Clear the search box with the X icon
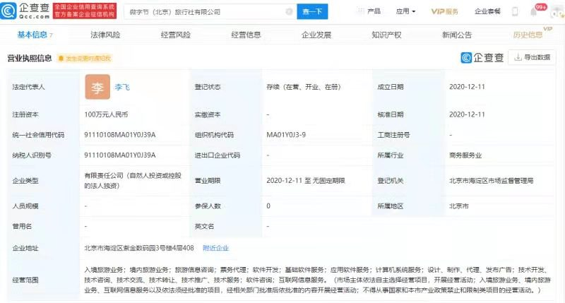The height and width of the screenshot is (303, 565). click(288, 12)
